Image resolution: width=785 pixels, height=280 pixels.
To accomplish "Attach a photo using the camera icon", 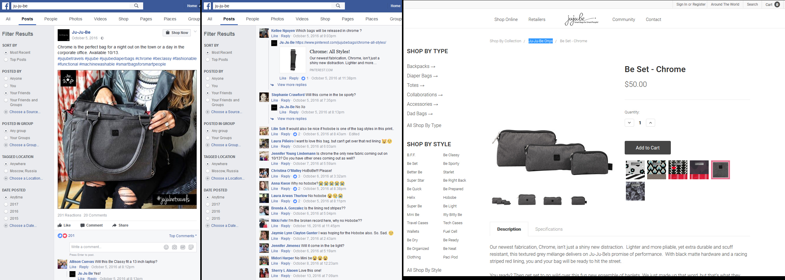I will tap(174, 247).
